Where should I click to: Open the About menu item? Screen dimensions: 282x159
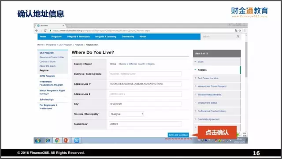click(x=143, y=36)
